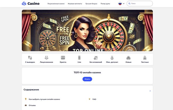The image size is (173, 110).
Task: Focus the Поиск search field
Action: click(140, 3)
